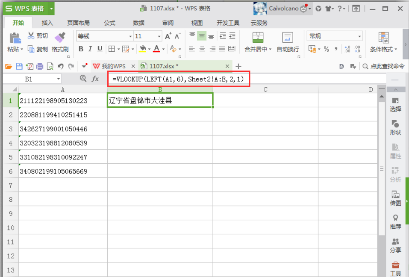Image resolution: width=409 pixels, height=277 pixels.
Task: Align text to bottom
Action: point(211,36)
